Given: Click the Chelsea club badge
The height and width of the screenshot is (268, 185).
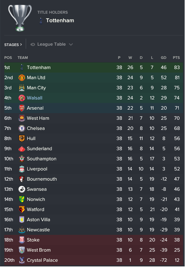Looking at the screenshot, I should click(x=22, y=128).
